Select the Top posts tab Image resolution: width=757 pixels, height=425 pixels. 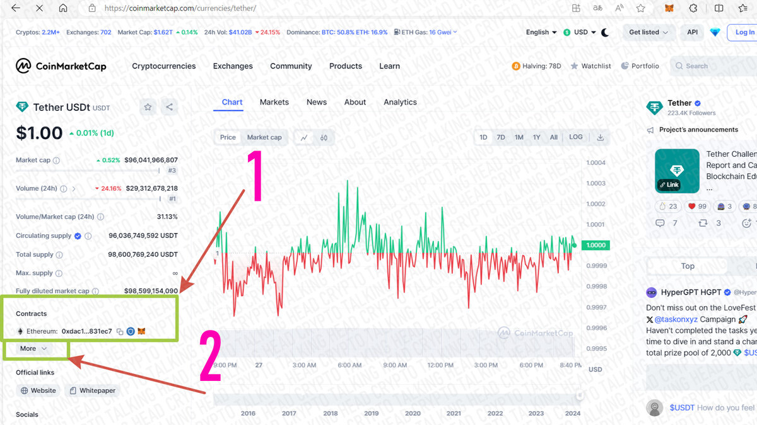(688, 266)
